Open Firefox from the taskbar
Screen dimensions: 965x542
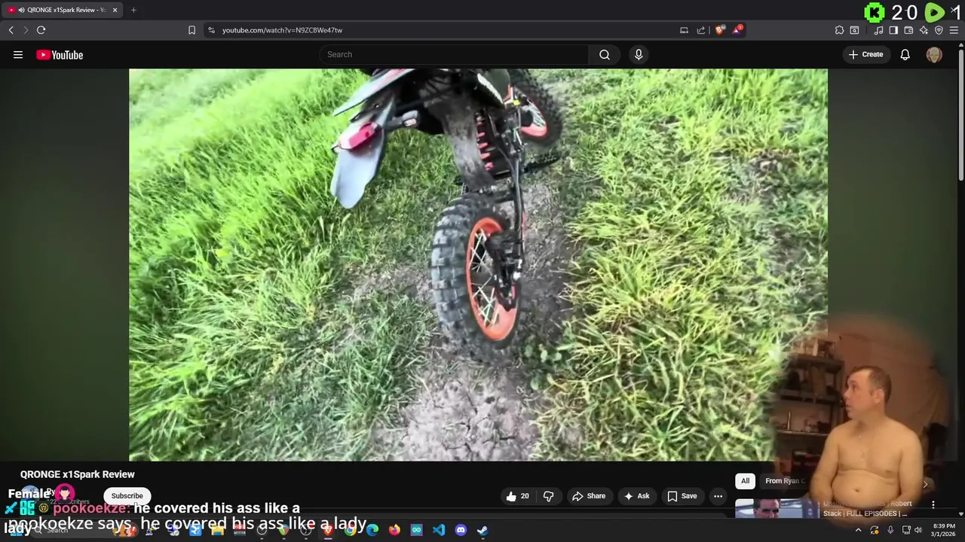pos(394,530)
